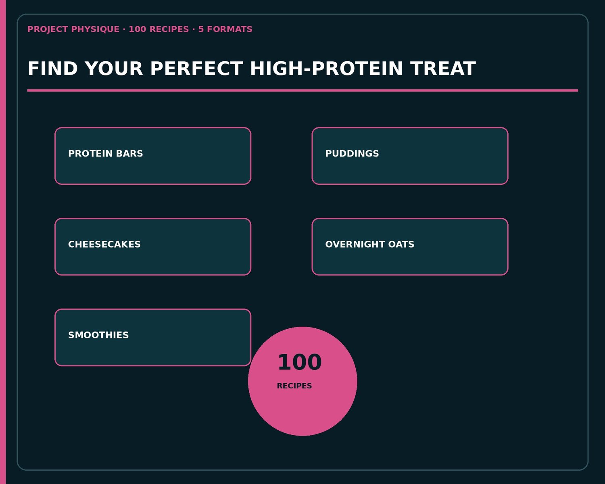
Task: Click the word TREAT in the main title
Action: [x=443, y=69]
